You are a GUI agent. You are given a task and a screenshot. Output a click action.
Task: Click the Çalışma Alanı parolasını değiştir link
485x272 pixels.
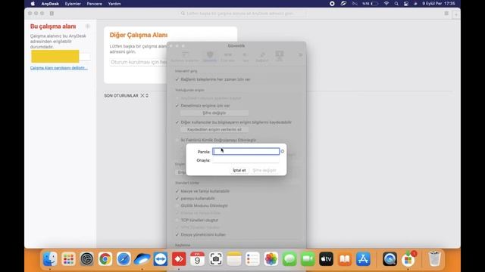(59, 68)
